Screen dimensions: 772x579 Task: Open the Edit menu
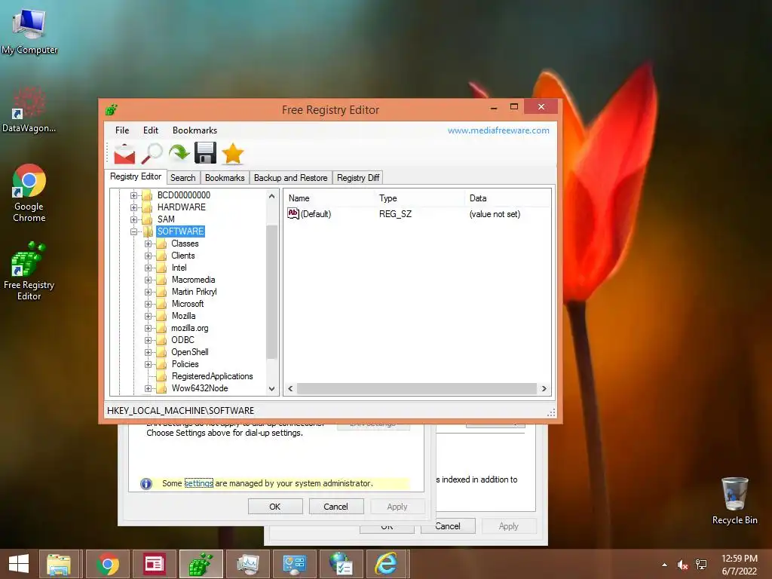[x=151, y=130]
